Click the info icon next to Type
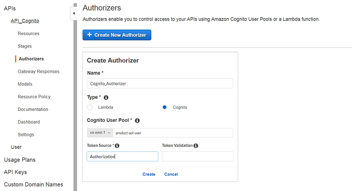This screenshot has height=191, width=352. 106,97
